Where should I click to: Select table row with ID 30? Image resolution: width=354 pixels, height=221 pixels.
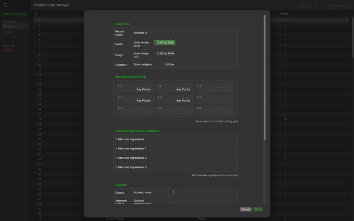[191, 164]
